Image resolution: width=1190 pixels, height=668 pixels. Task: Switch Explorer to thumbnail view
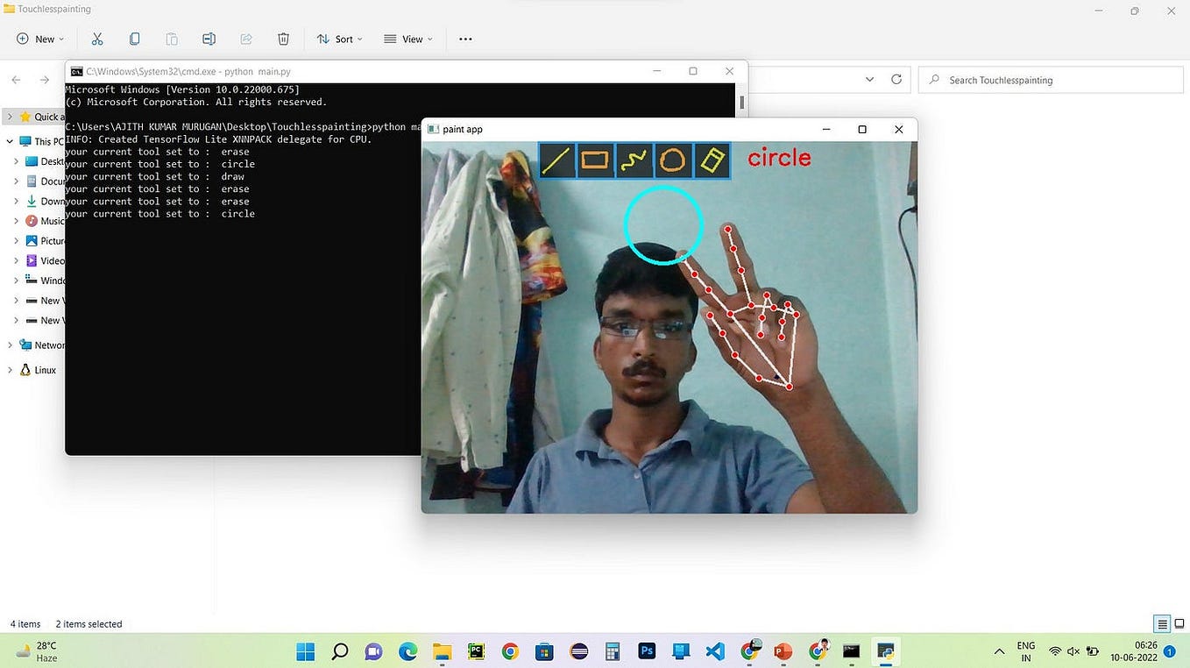tap(1179, 623)
